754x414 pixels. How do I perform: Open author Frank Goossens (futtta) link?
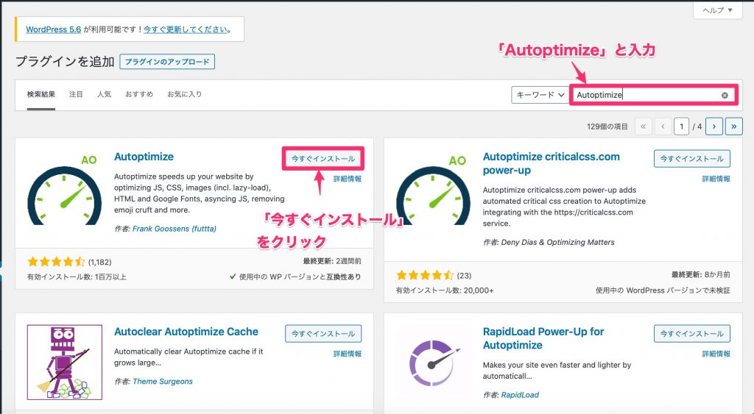click(x=174, y=229)
